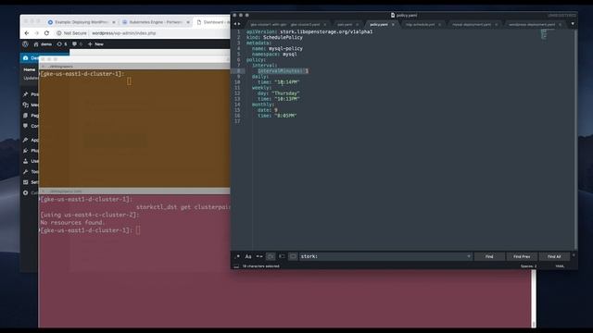
Task: Open Users via its icon in WordPress sidebar
Action: tap(26, 161)
